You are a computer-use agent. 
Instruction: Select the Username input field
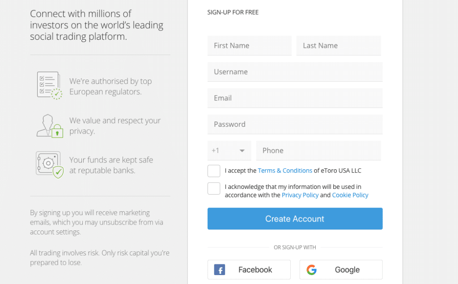(295, 72)
